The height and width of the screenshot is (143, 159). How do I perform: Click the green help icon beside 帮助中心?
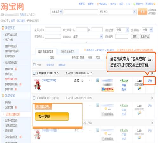click(134, 4)
